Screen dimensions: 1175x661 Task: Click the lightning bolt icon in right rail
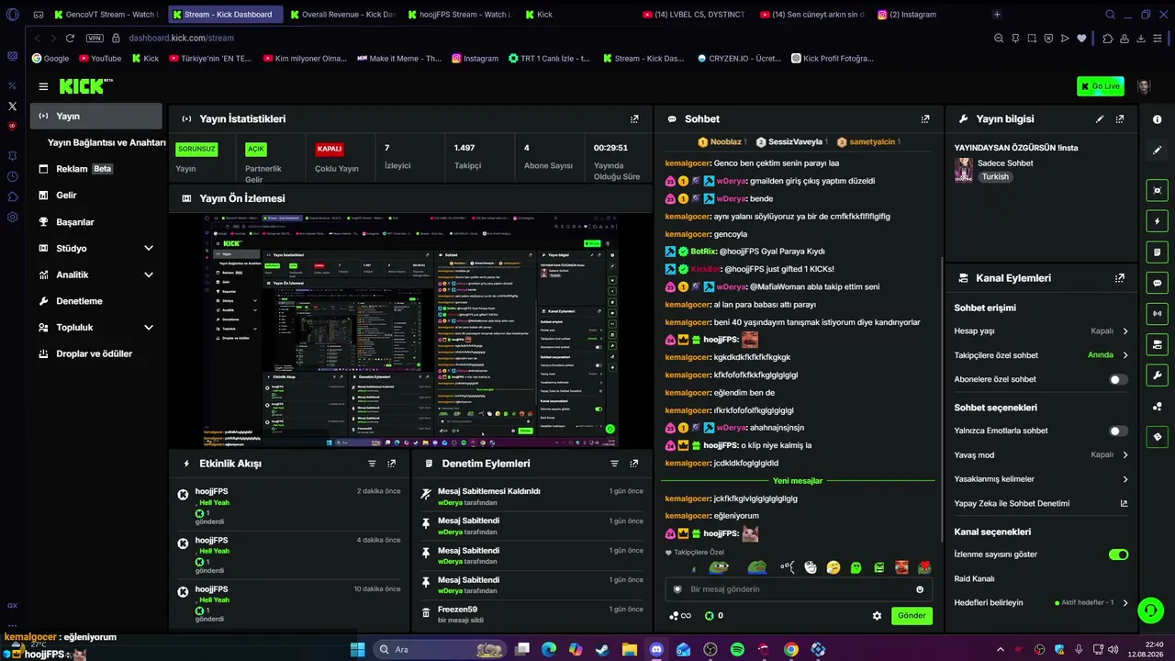click(x=1157, y=221)
